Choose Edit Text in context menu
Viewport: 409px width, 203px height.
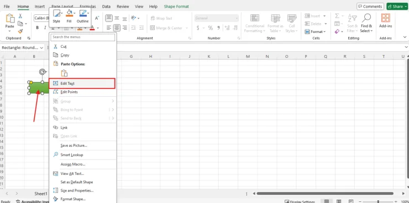click(x=82, y=83)
